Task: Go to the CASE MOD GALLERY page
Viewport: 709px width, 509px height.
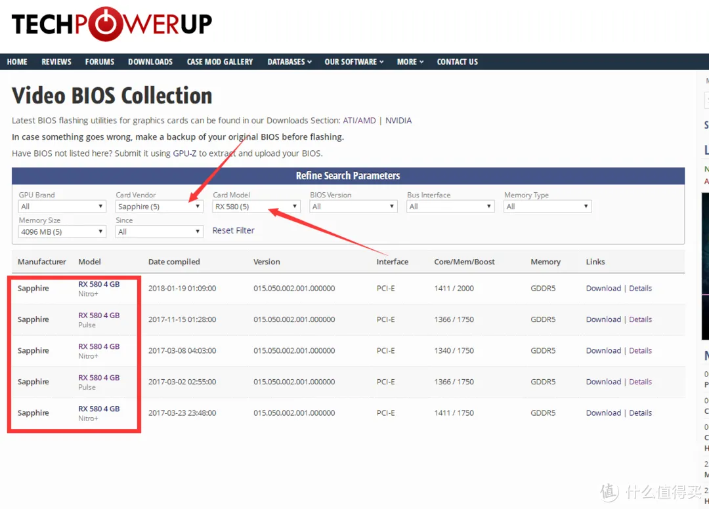Action: pyautogui.click(x=220, y=62)
